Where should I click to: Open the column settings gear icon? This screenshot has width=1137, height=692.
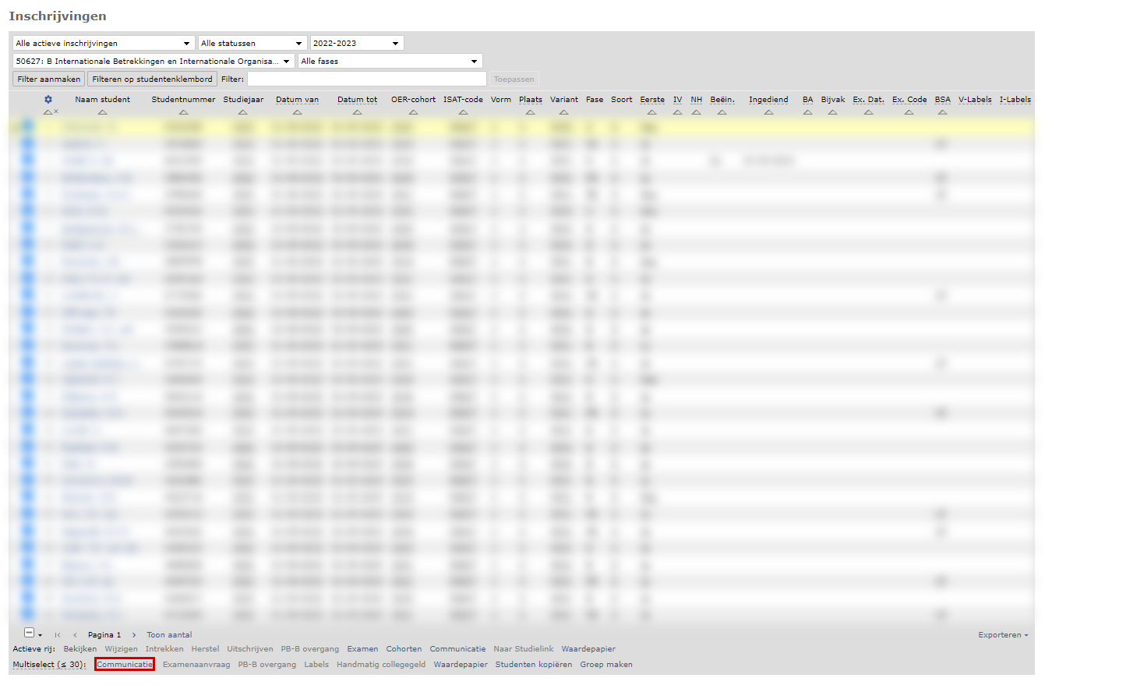point(48,100)
